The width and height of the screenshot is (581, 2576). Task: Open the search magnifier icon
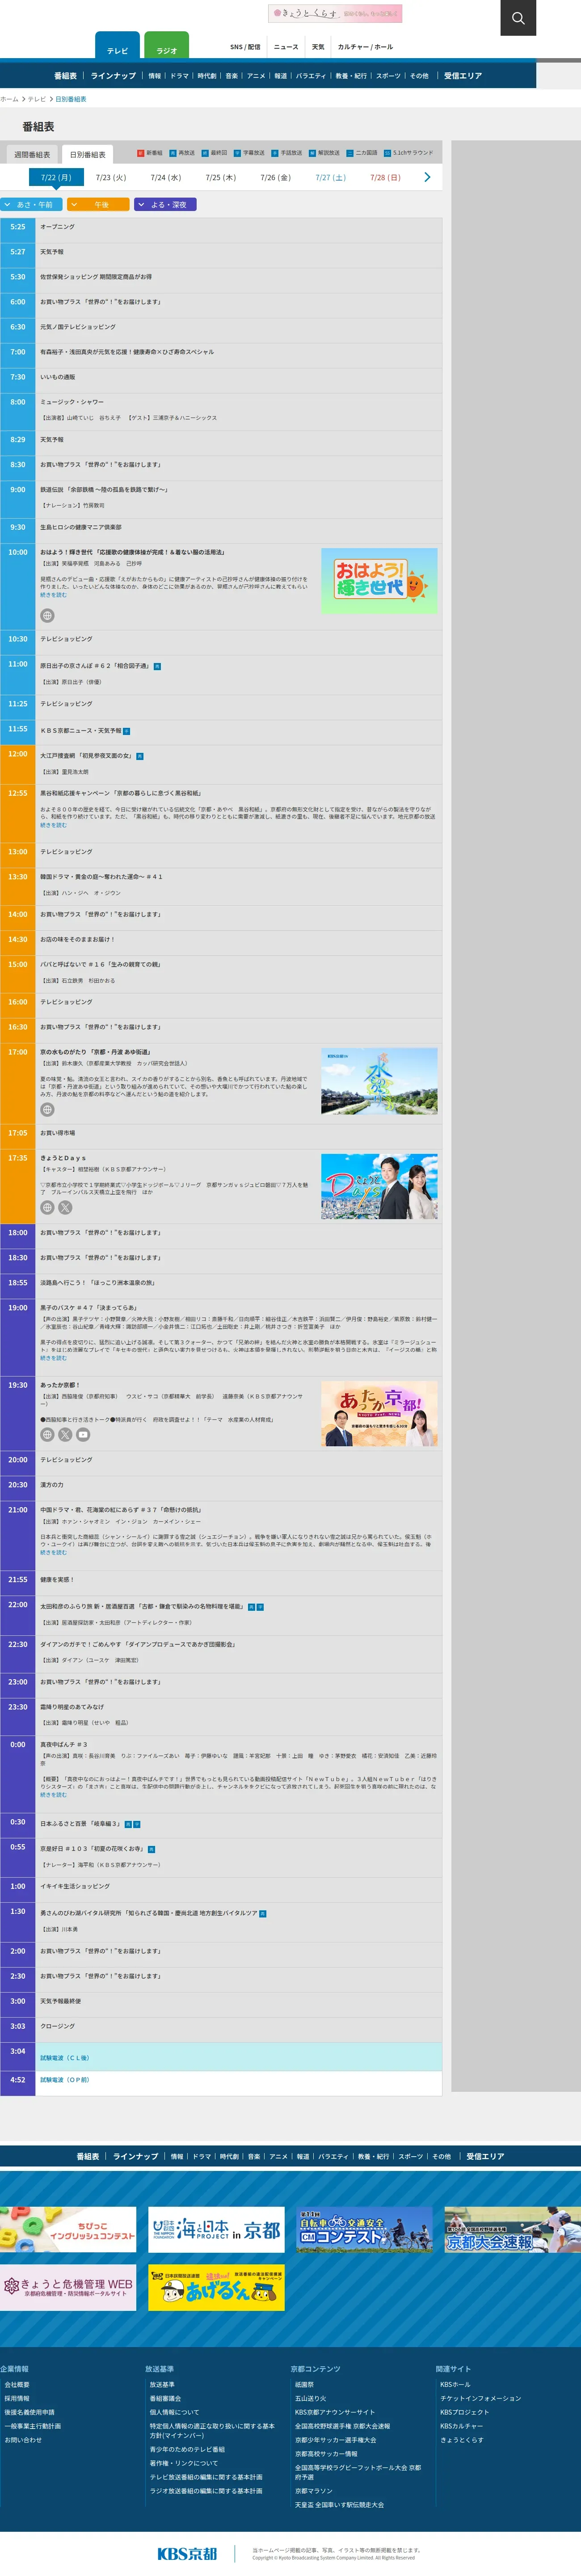pos(518,18)
